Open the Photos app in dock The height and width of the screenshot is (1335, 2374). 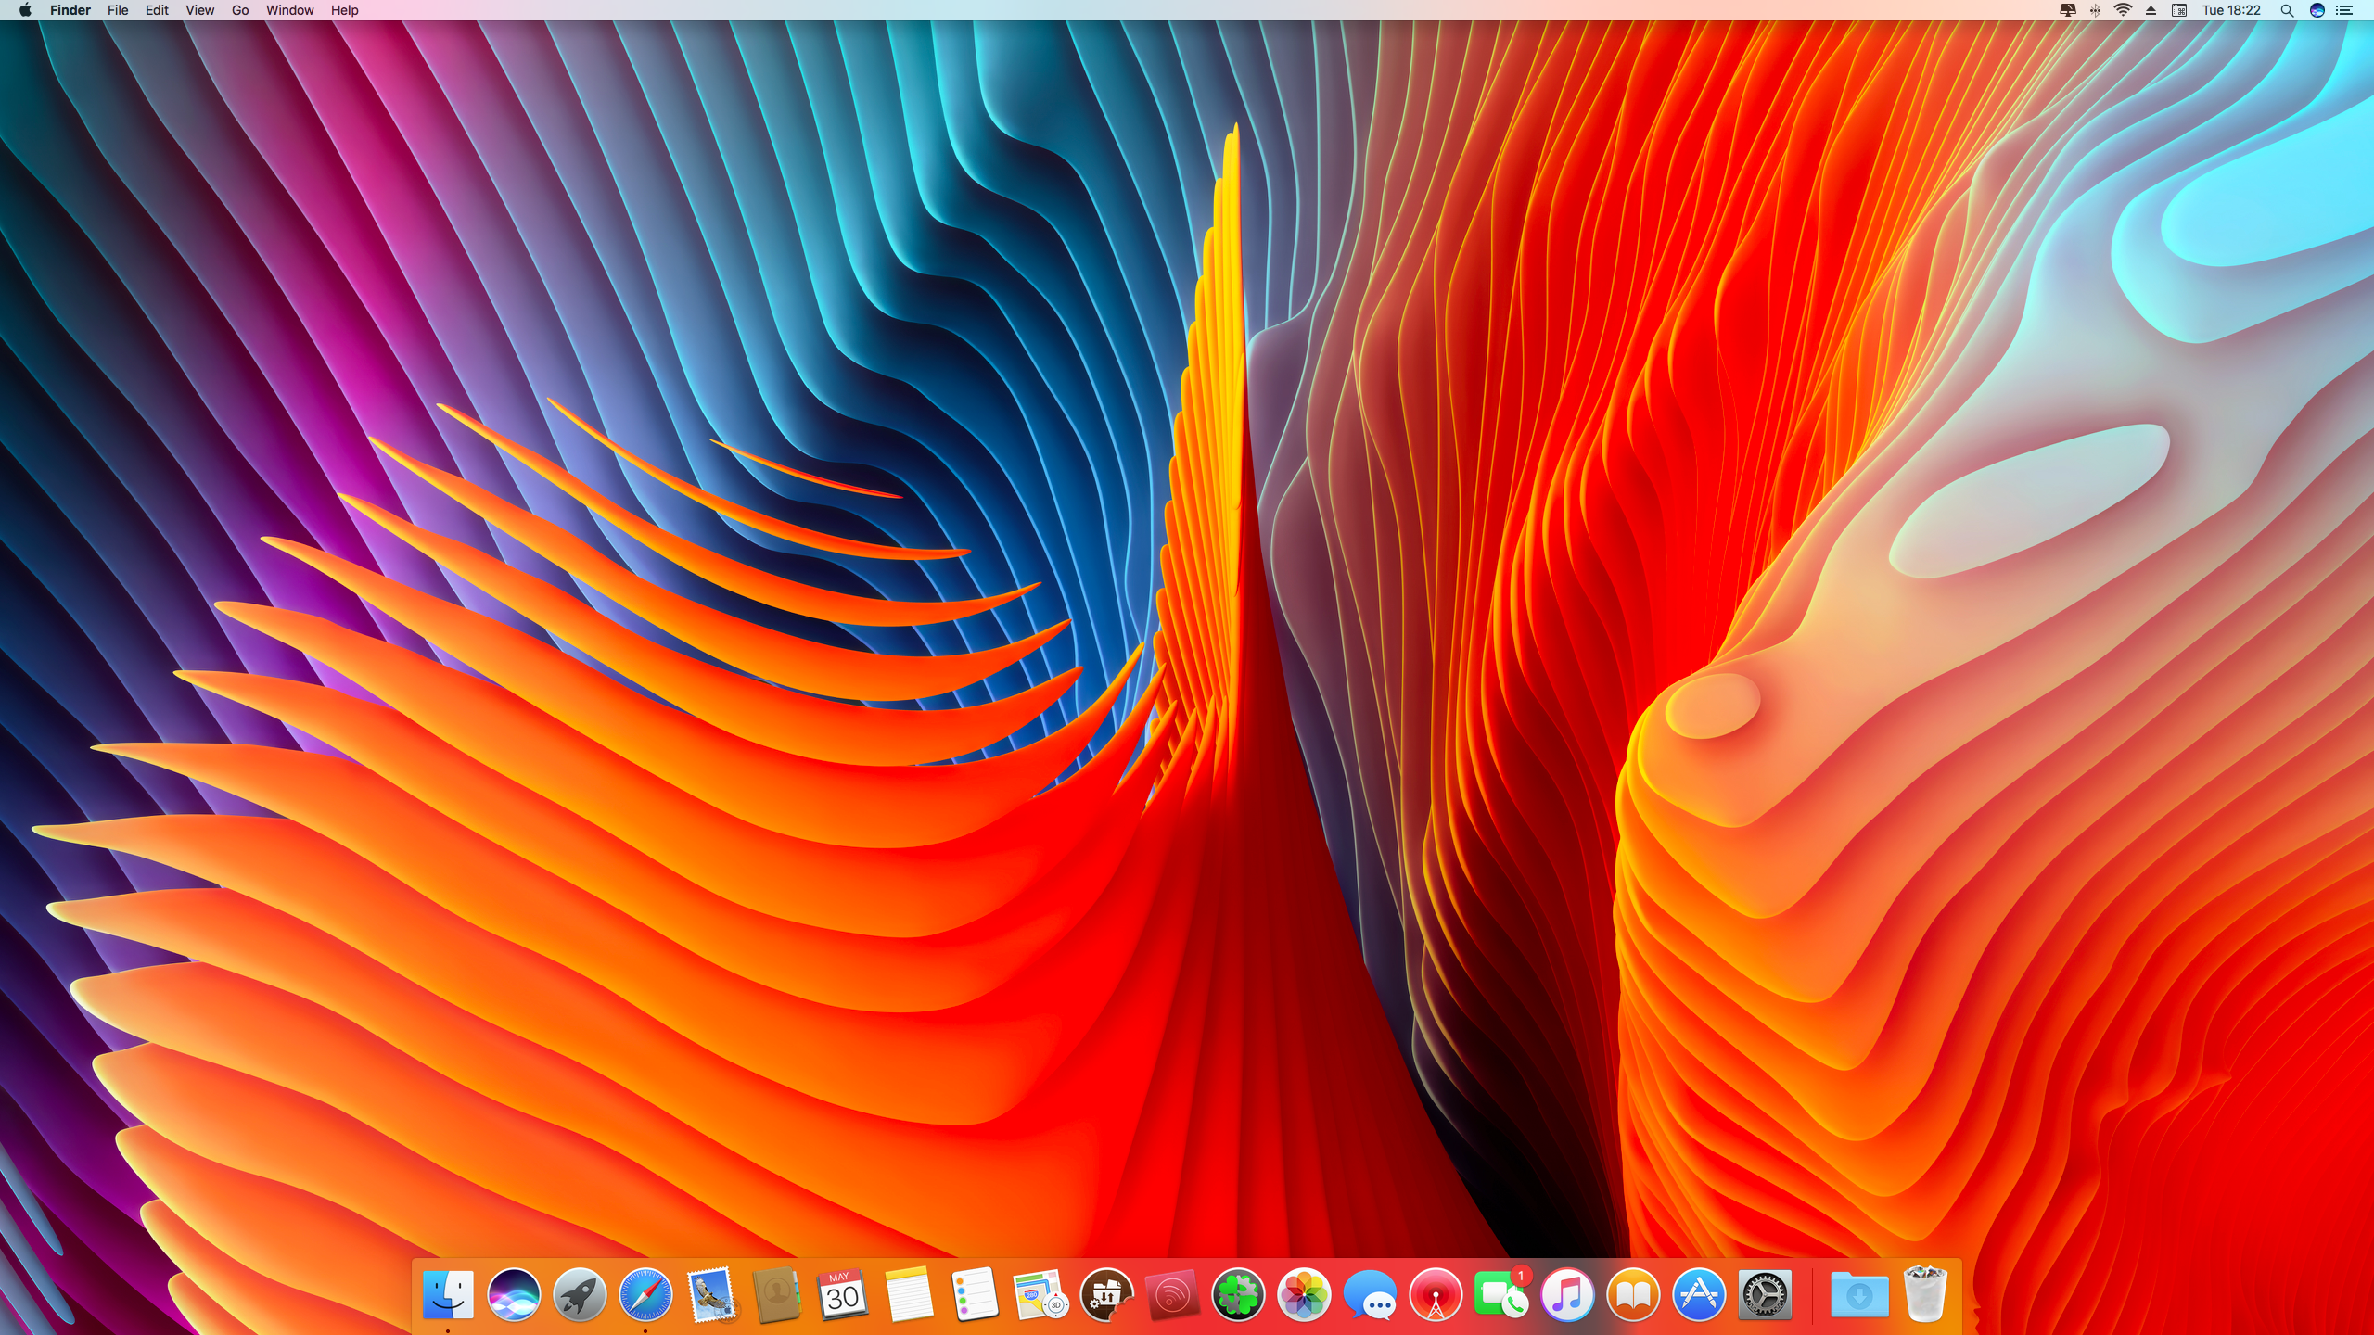[x=1304, y=1294]
